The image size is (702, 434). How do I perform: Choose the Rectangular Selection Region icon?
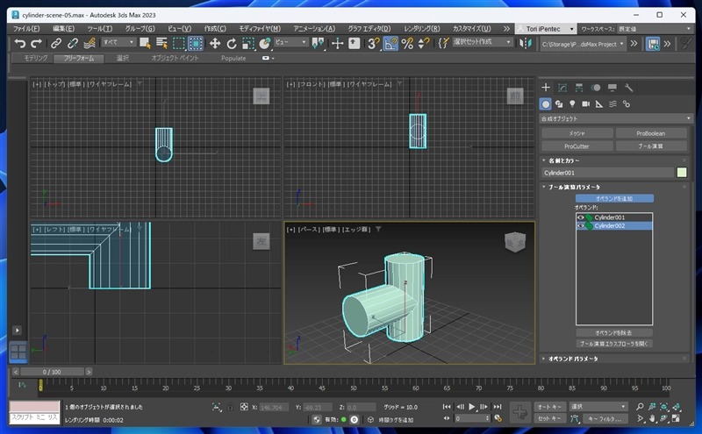179,44
